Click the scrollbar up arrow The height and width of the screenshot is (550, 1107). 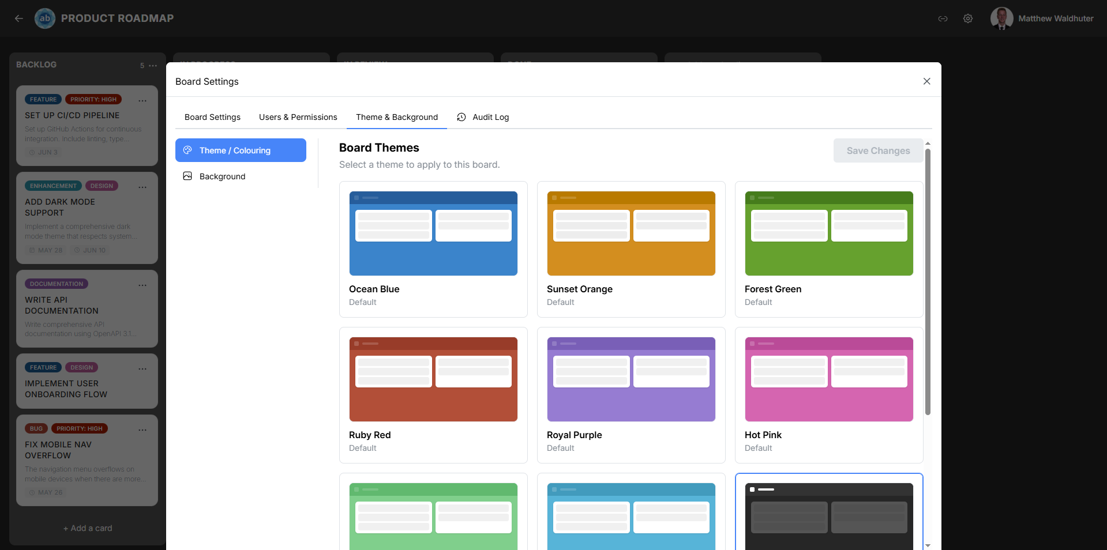(928, 143)
